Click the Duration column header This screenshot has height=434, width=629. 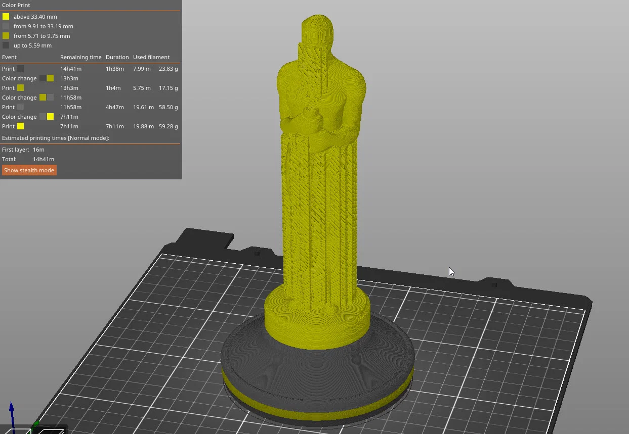tap(117, 57)
